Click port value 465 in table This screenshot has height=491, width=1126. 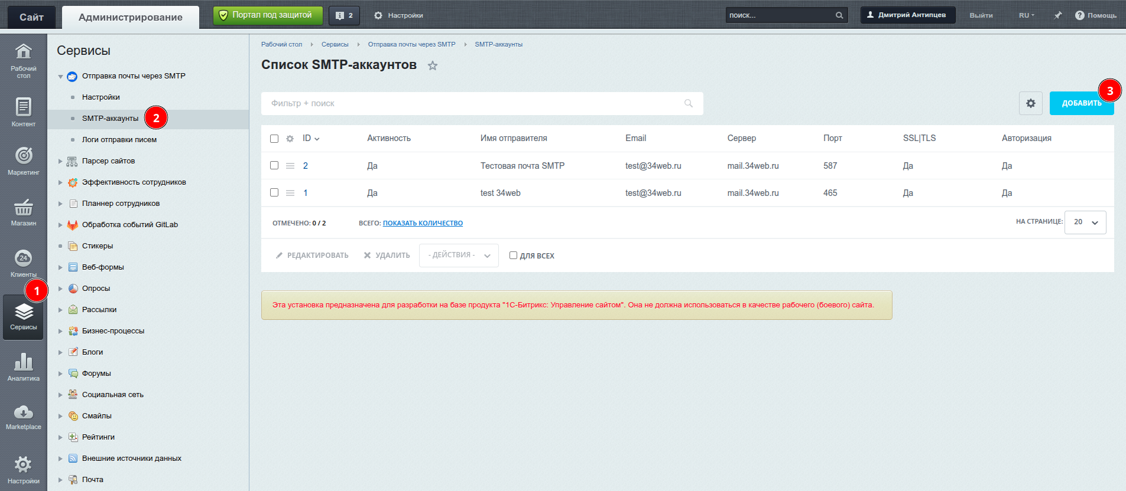pyautogui.click(x=830, y=193)
